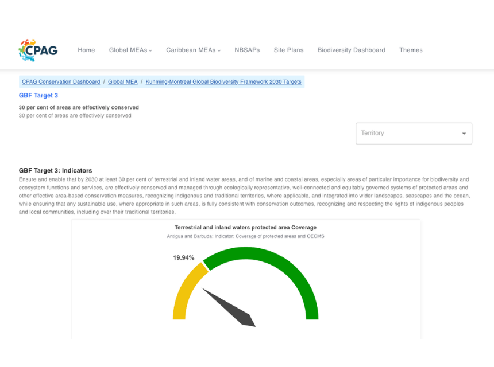Follow the CPAG Conservation Dashboard breadcrumb link
The height and width of the screenshot is (367, 494).
click(x=60, y=81)
